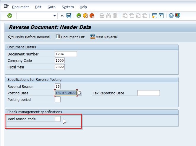Click the yellow Exit icon
The width and height of the screenshot is (196, 146).
(x=85, y=16)
